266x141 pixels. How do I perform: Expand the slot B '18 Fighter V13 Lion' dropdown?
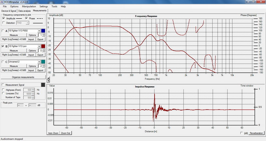tap(39, 46)
